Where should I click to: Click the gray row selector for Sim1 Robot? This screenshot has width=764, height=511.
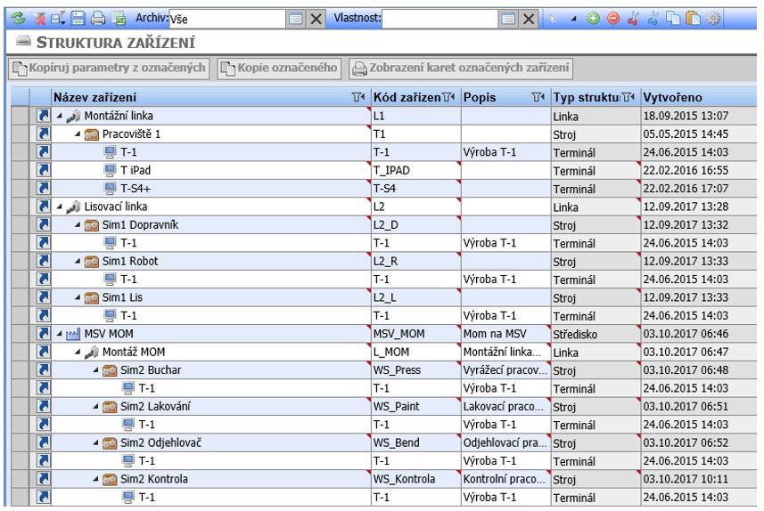click(x=20, y=262)
